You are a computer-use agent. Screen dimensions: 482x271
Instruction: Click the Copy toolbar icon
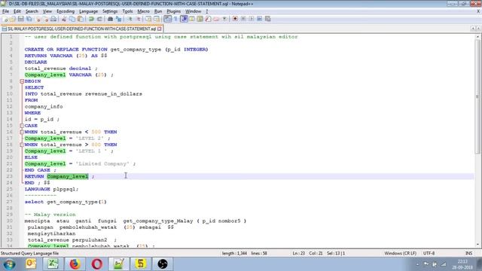[72, 19]
